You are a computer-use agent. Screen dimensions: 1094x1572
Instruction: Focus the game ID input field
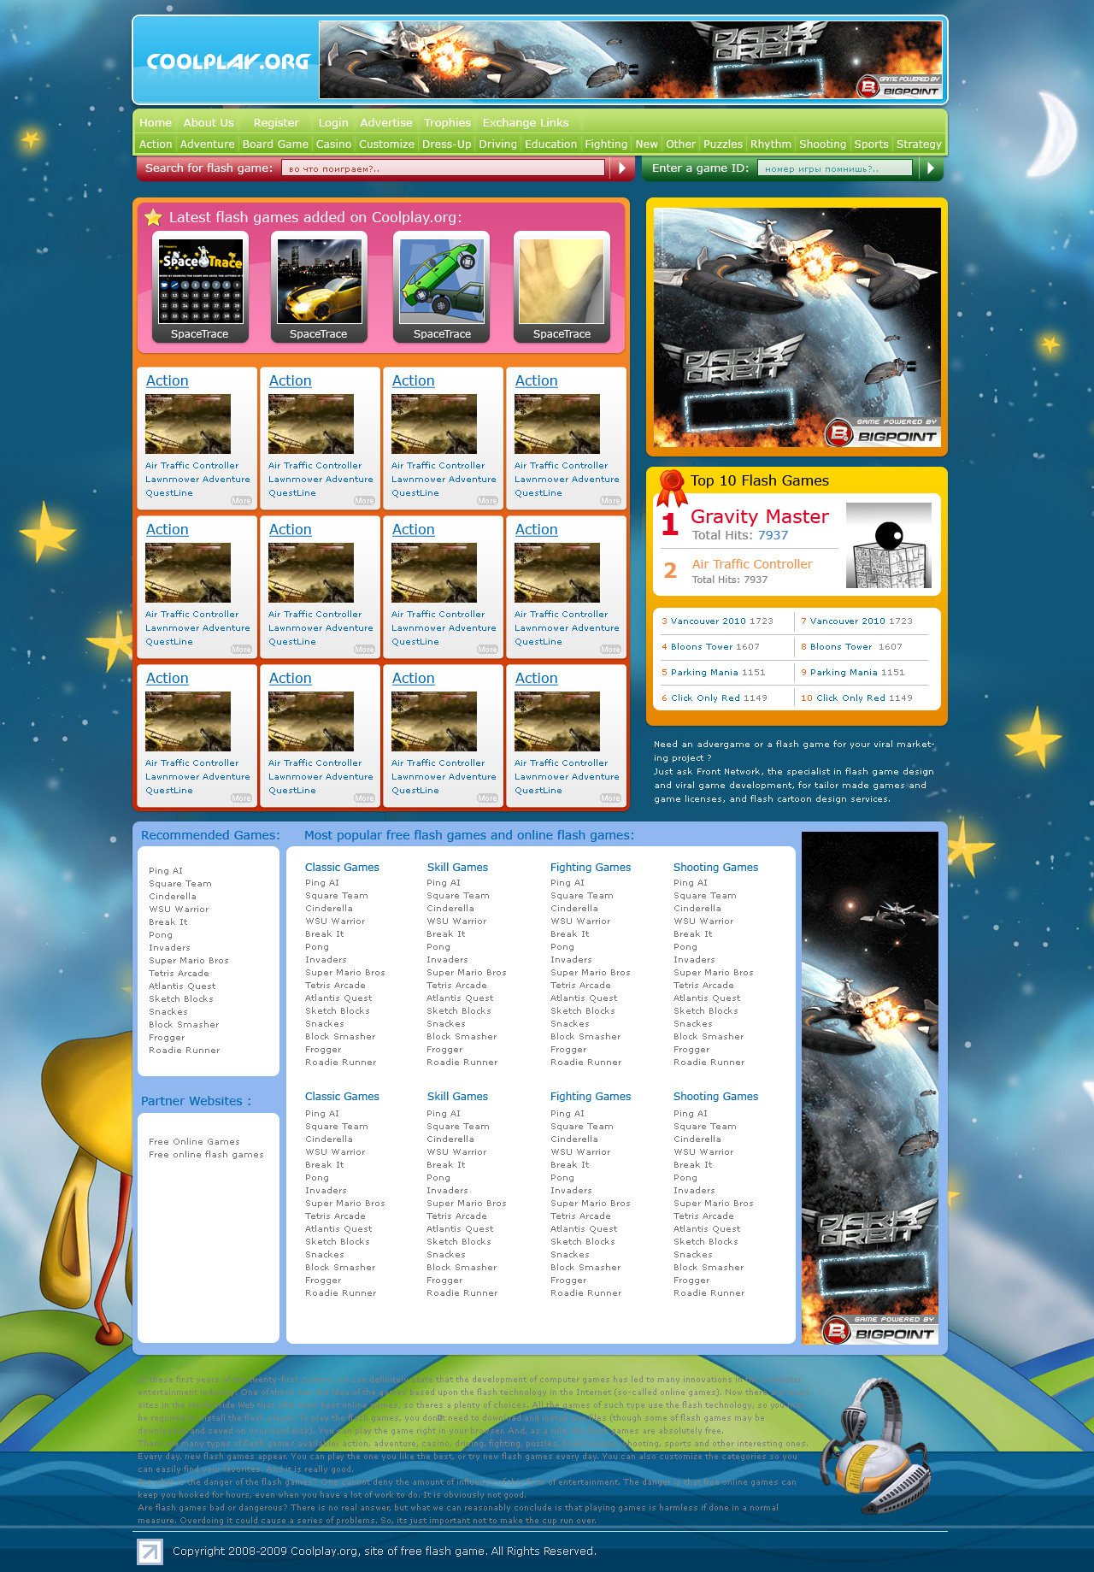tap(835, 168)
